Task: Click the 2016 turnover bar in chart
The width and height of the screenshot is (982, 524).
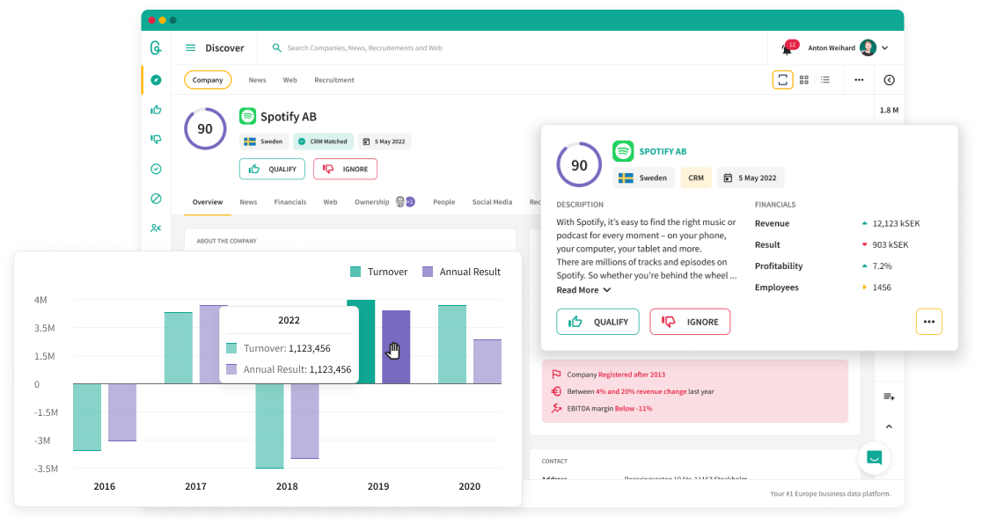Action: tap(87, 417)
